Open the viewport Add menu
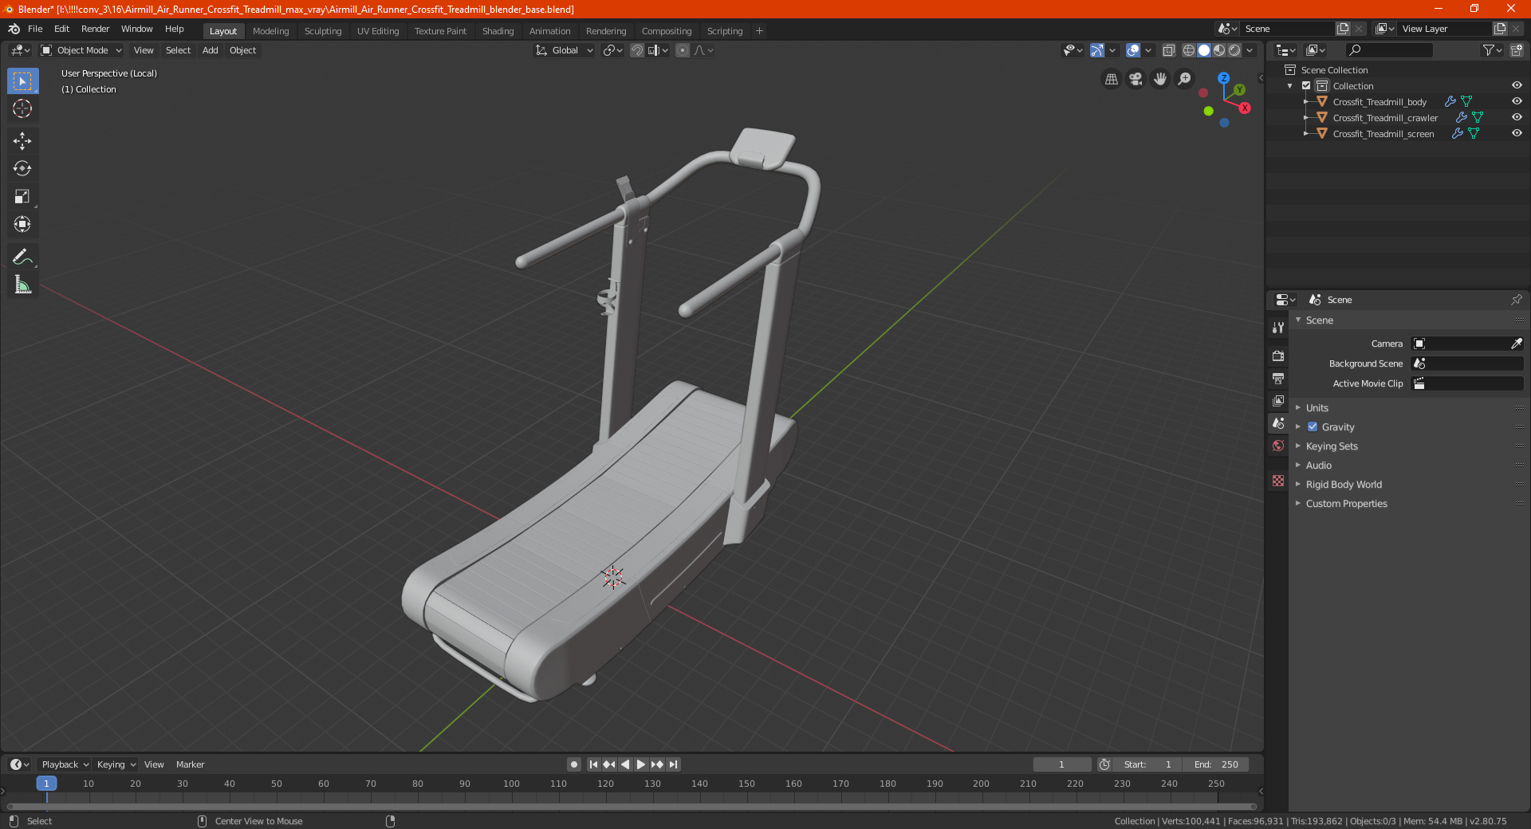Viewport: 1531px width, 829px height. click(x=210, y=50)
